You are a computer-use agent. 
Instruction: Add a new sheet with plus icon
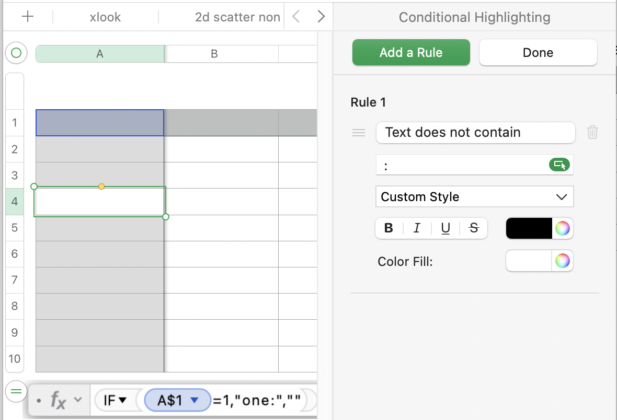pyautogui.click(x=28, y=17)
